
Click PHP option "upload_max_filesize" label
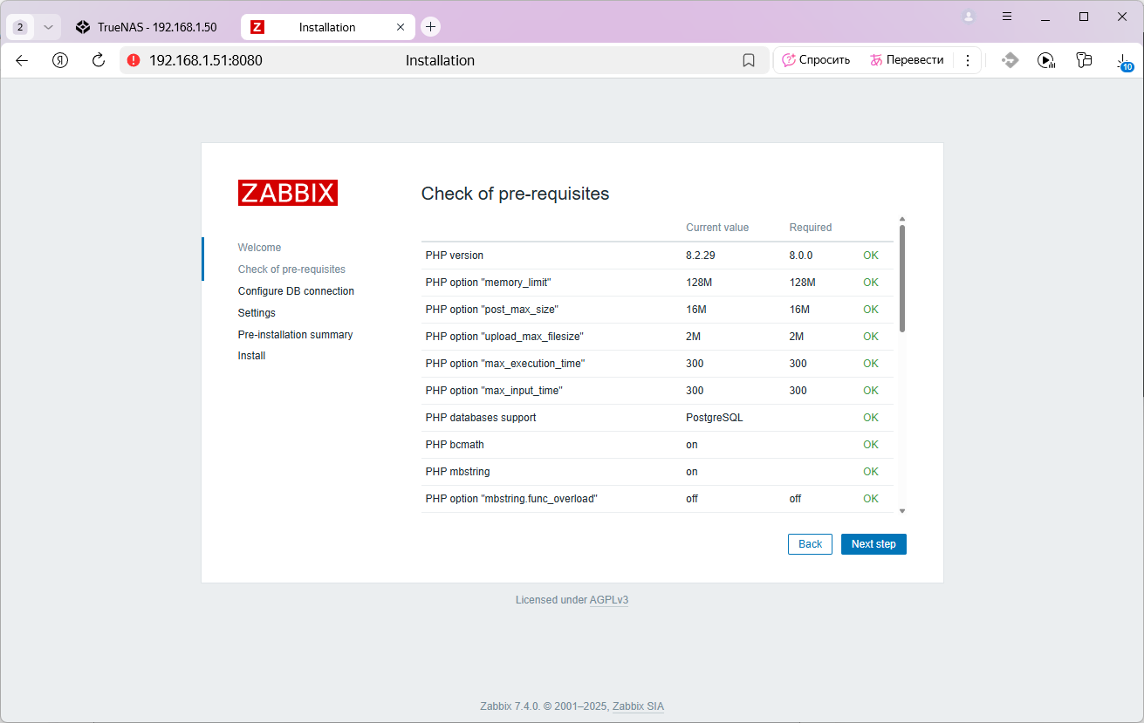pyautogui.click(x=504, y=337)
